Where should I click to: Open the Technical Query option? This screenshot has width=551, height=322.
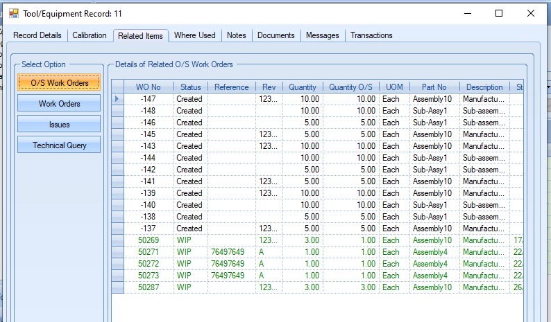pos(59,145)
